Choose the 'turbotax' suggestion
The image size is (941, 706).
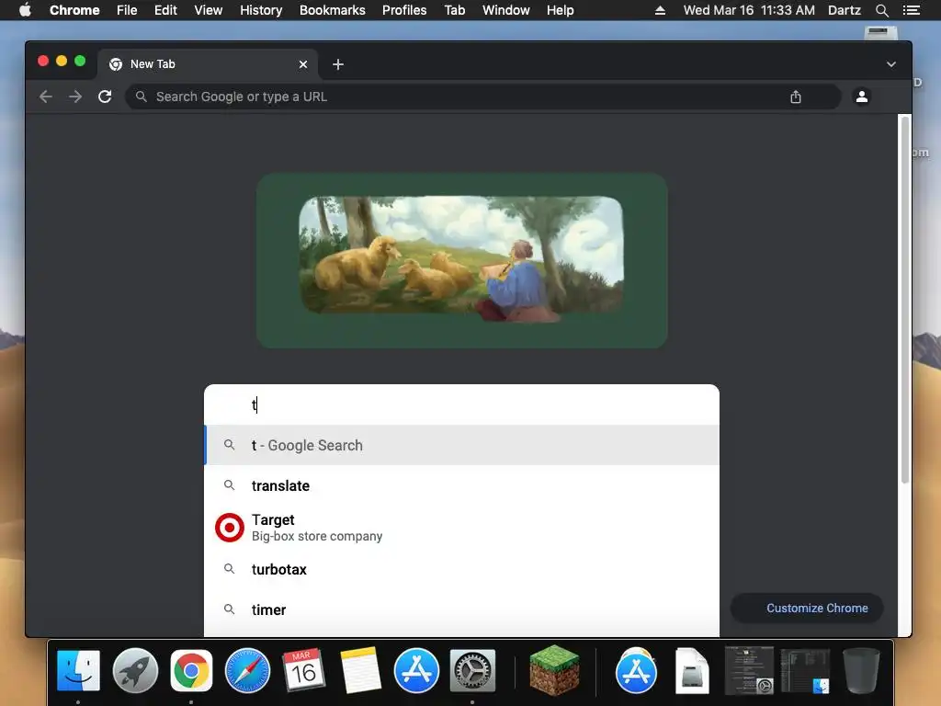click(461, 569)
